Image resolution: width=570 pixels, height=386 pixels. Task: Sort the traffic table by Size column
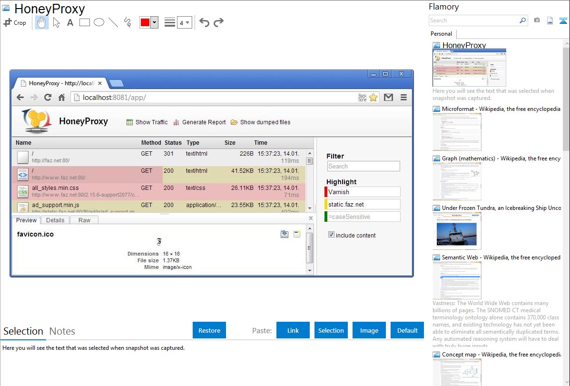coord(230,143)
